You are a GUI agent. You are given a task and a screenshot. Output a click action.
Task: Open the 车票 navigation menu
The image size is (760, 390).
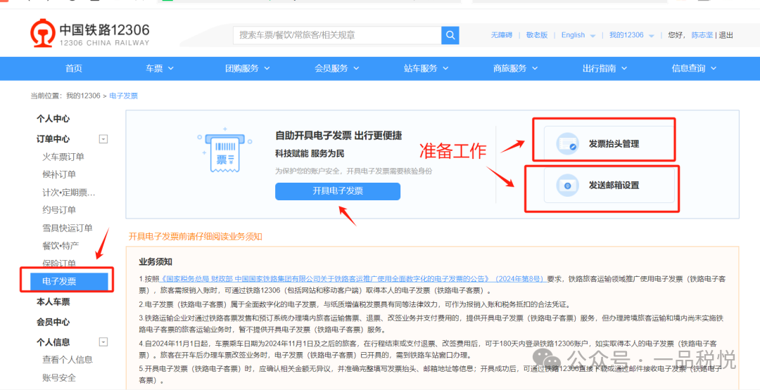point(159,68)
